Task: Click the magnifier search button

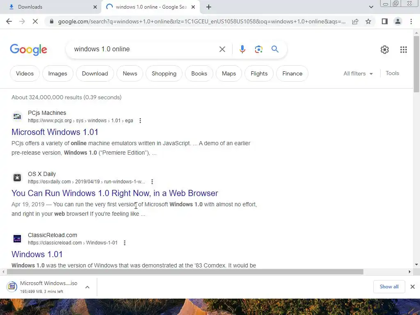Action: pyautogui.click(x=275, y=49)
